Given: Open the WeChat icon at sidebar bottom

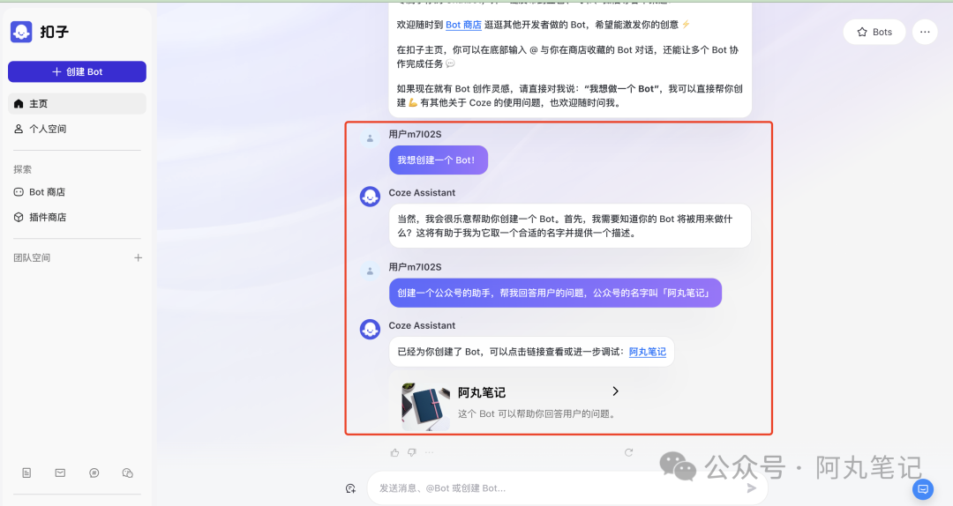Looking at the screenshot, I should (128, 473).
